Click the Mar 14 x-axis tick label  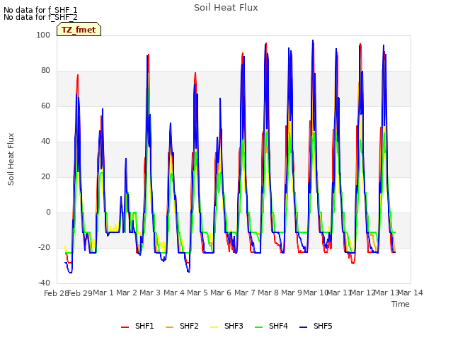point(411,293)
